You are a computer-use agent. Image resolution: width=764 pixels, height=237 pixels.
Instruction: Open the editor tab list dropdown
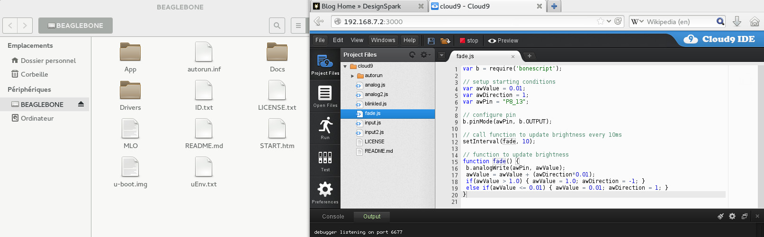pos(441,55)
